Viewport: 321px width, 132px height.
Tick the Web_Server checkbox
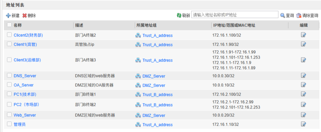coord(9,115)
